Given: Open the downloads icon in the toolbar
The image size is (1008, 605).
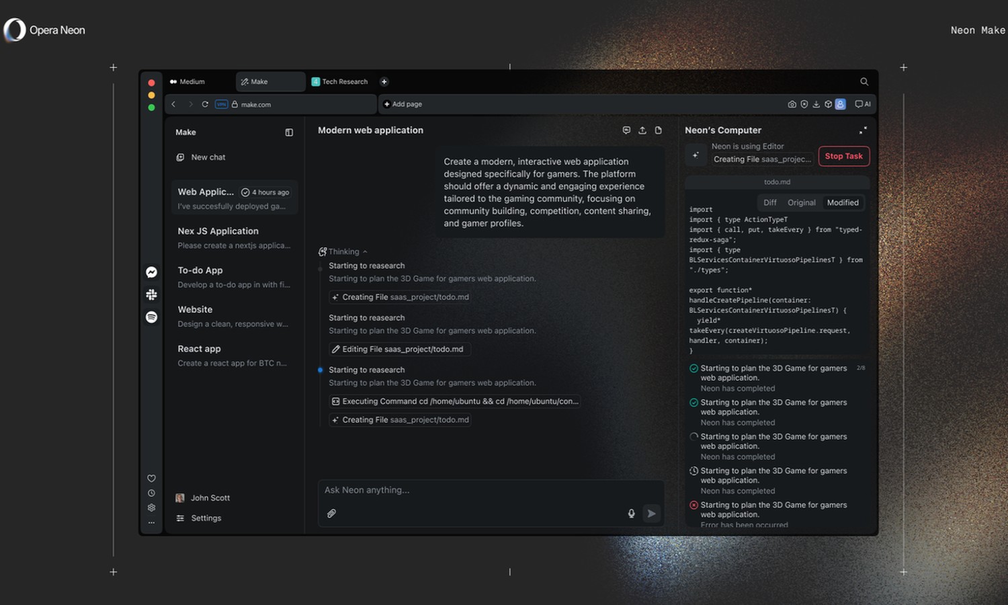Looking at the screenshot, I should point(816,104).
